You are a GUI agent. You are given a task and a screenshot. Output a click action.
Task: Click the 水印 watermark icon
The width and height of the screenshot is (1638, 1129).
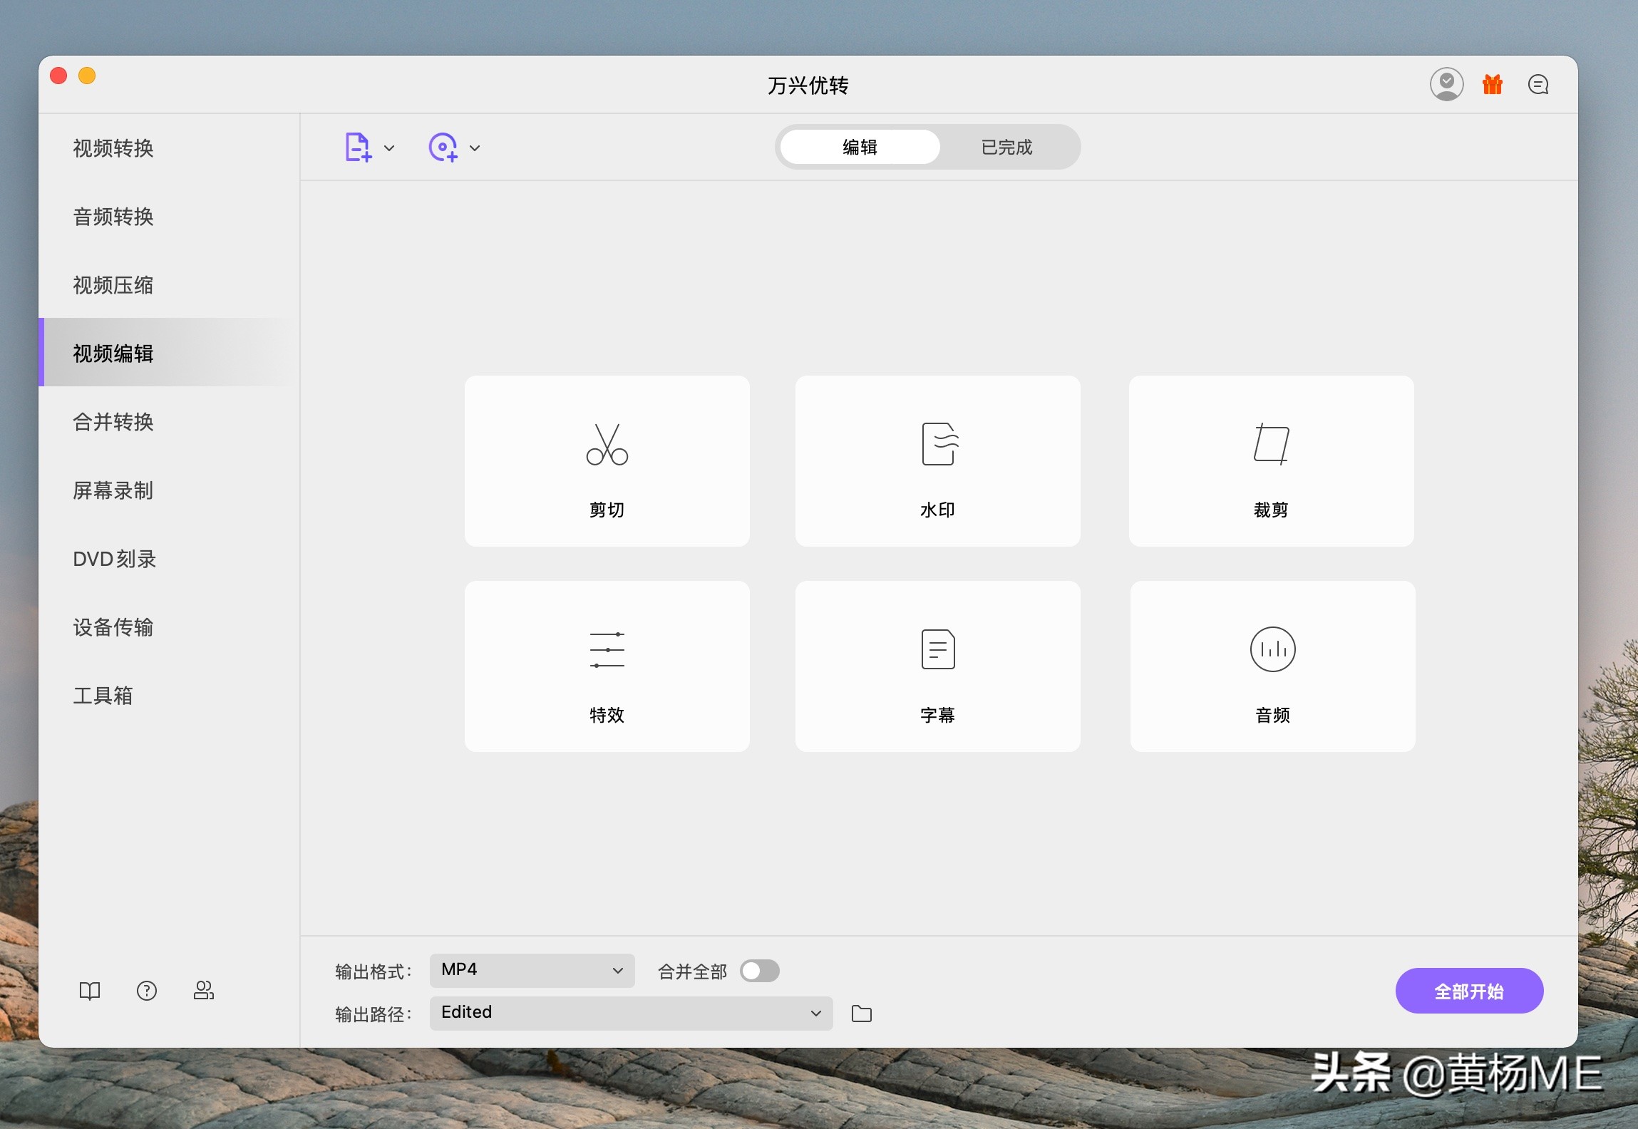pos(939,443)
